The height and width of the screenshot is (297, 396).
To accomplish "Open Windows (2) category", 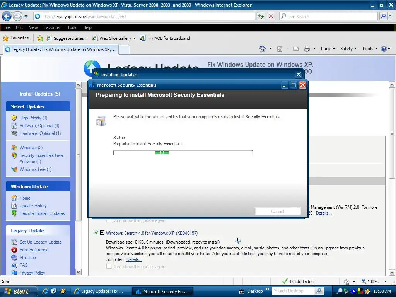I will point(31,148).
